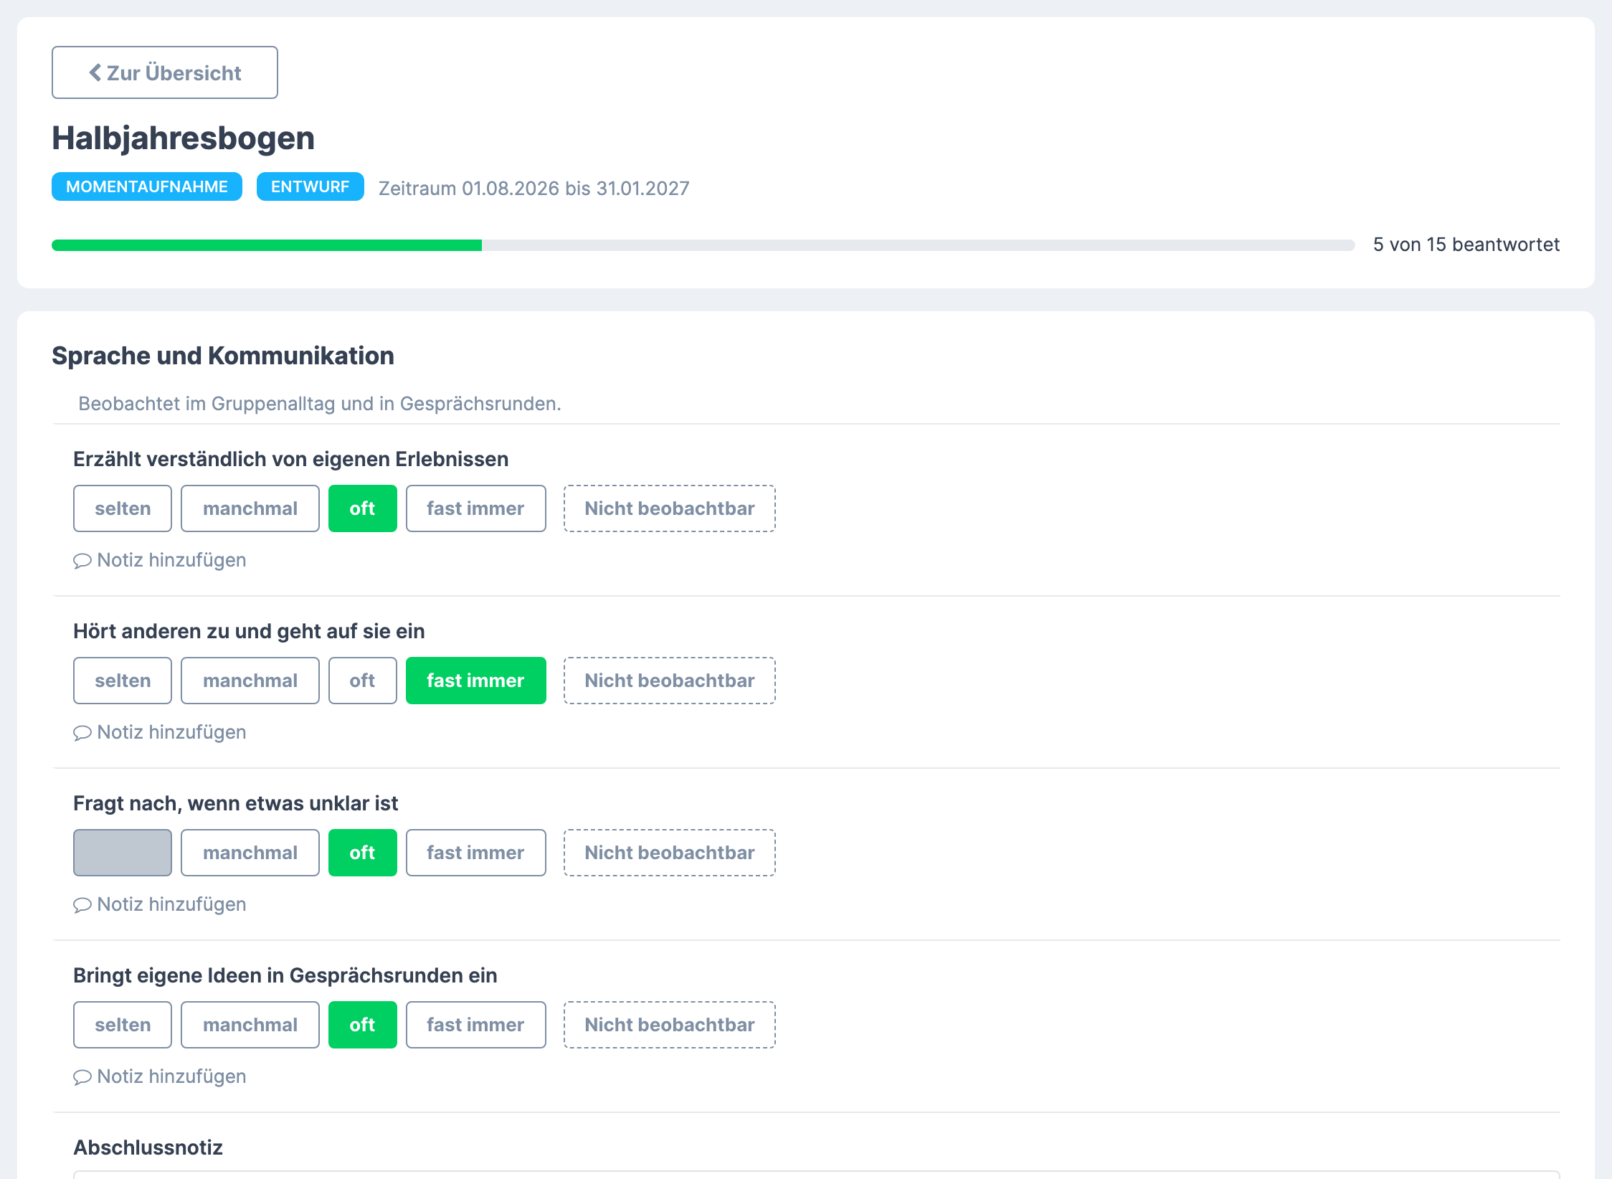Select 'manchmal' for Hört anderen zu
The width and height of the screenshot is (1612, 1179).
250,681
